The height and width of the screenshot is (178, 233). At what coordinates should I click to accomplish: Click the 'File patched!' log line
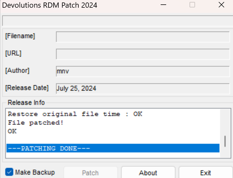point(36,123)
